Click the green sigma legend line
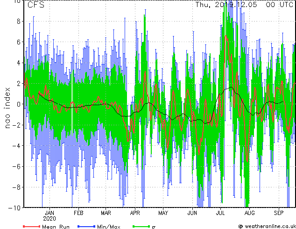 141,226
